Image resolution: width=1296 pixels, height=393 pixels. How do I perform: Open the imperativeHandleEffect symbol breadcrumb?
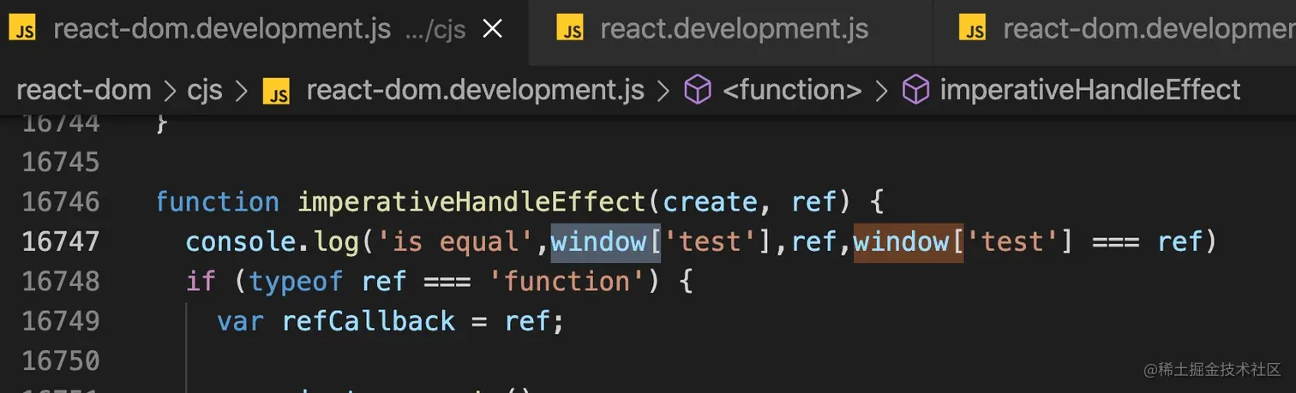(1090, 90)
